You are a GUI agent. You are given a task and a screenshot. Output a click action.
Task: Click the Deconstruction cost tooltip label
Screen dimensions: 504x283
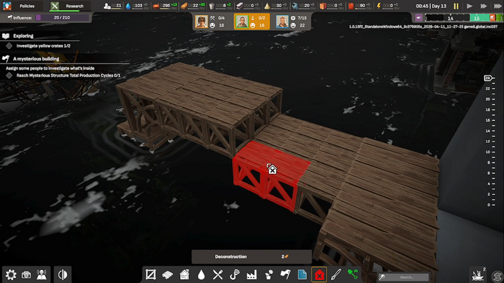point(231,256)
